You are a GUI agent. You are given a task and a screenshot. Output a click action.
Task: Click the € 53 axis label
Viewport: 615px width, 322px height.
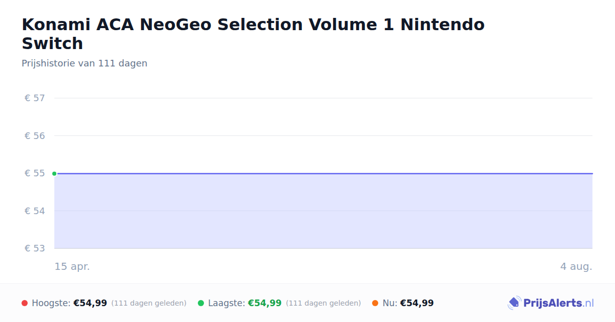point(35,248)
